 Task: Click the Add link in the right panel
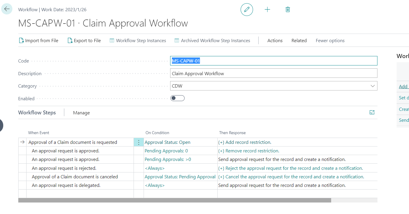pyautogui.click(x=403, y=86)
